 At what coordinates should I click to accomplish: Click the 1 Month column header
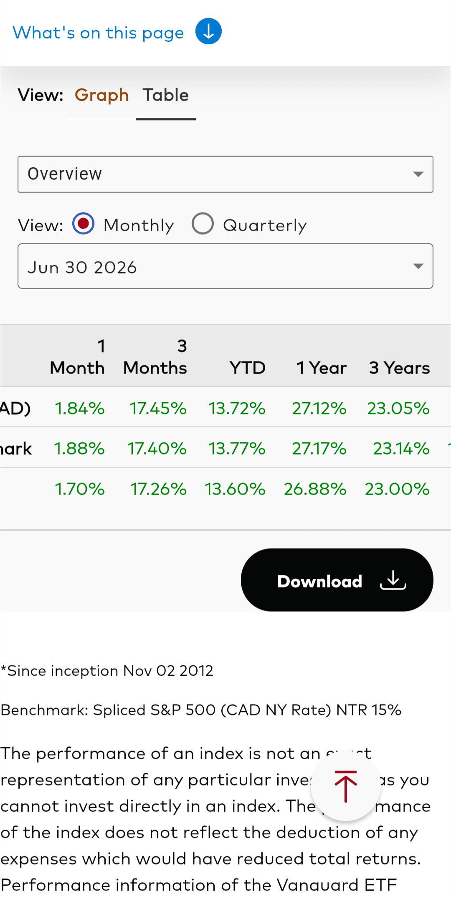(78, 357)
